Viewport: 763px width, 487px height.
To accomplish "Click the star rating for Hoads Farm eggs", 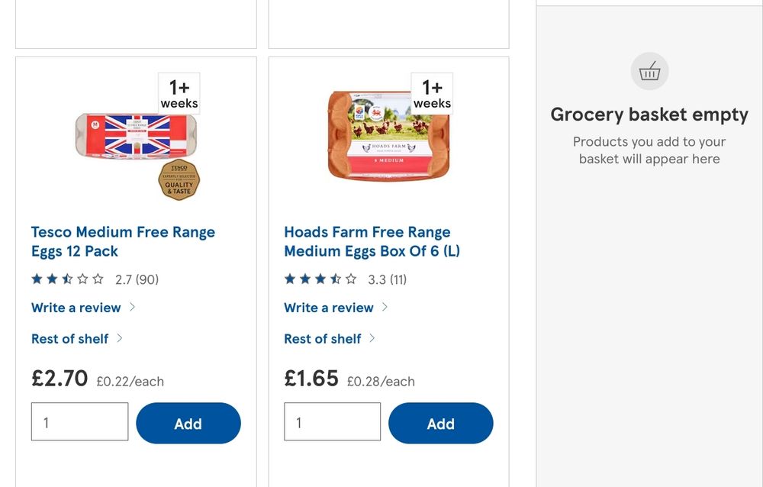I will [x=320, y=279].
